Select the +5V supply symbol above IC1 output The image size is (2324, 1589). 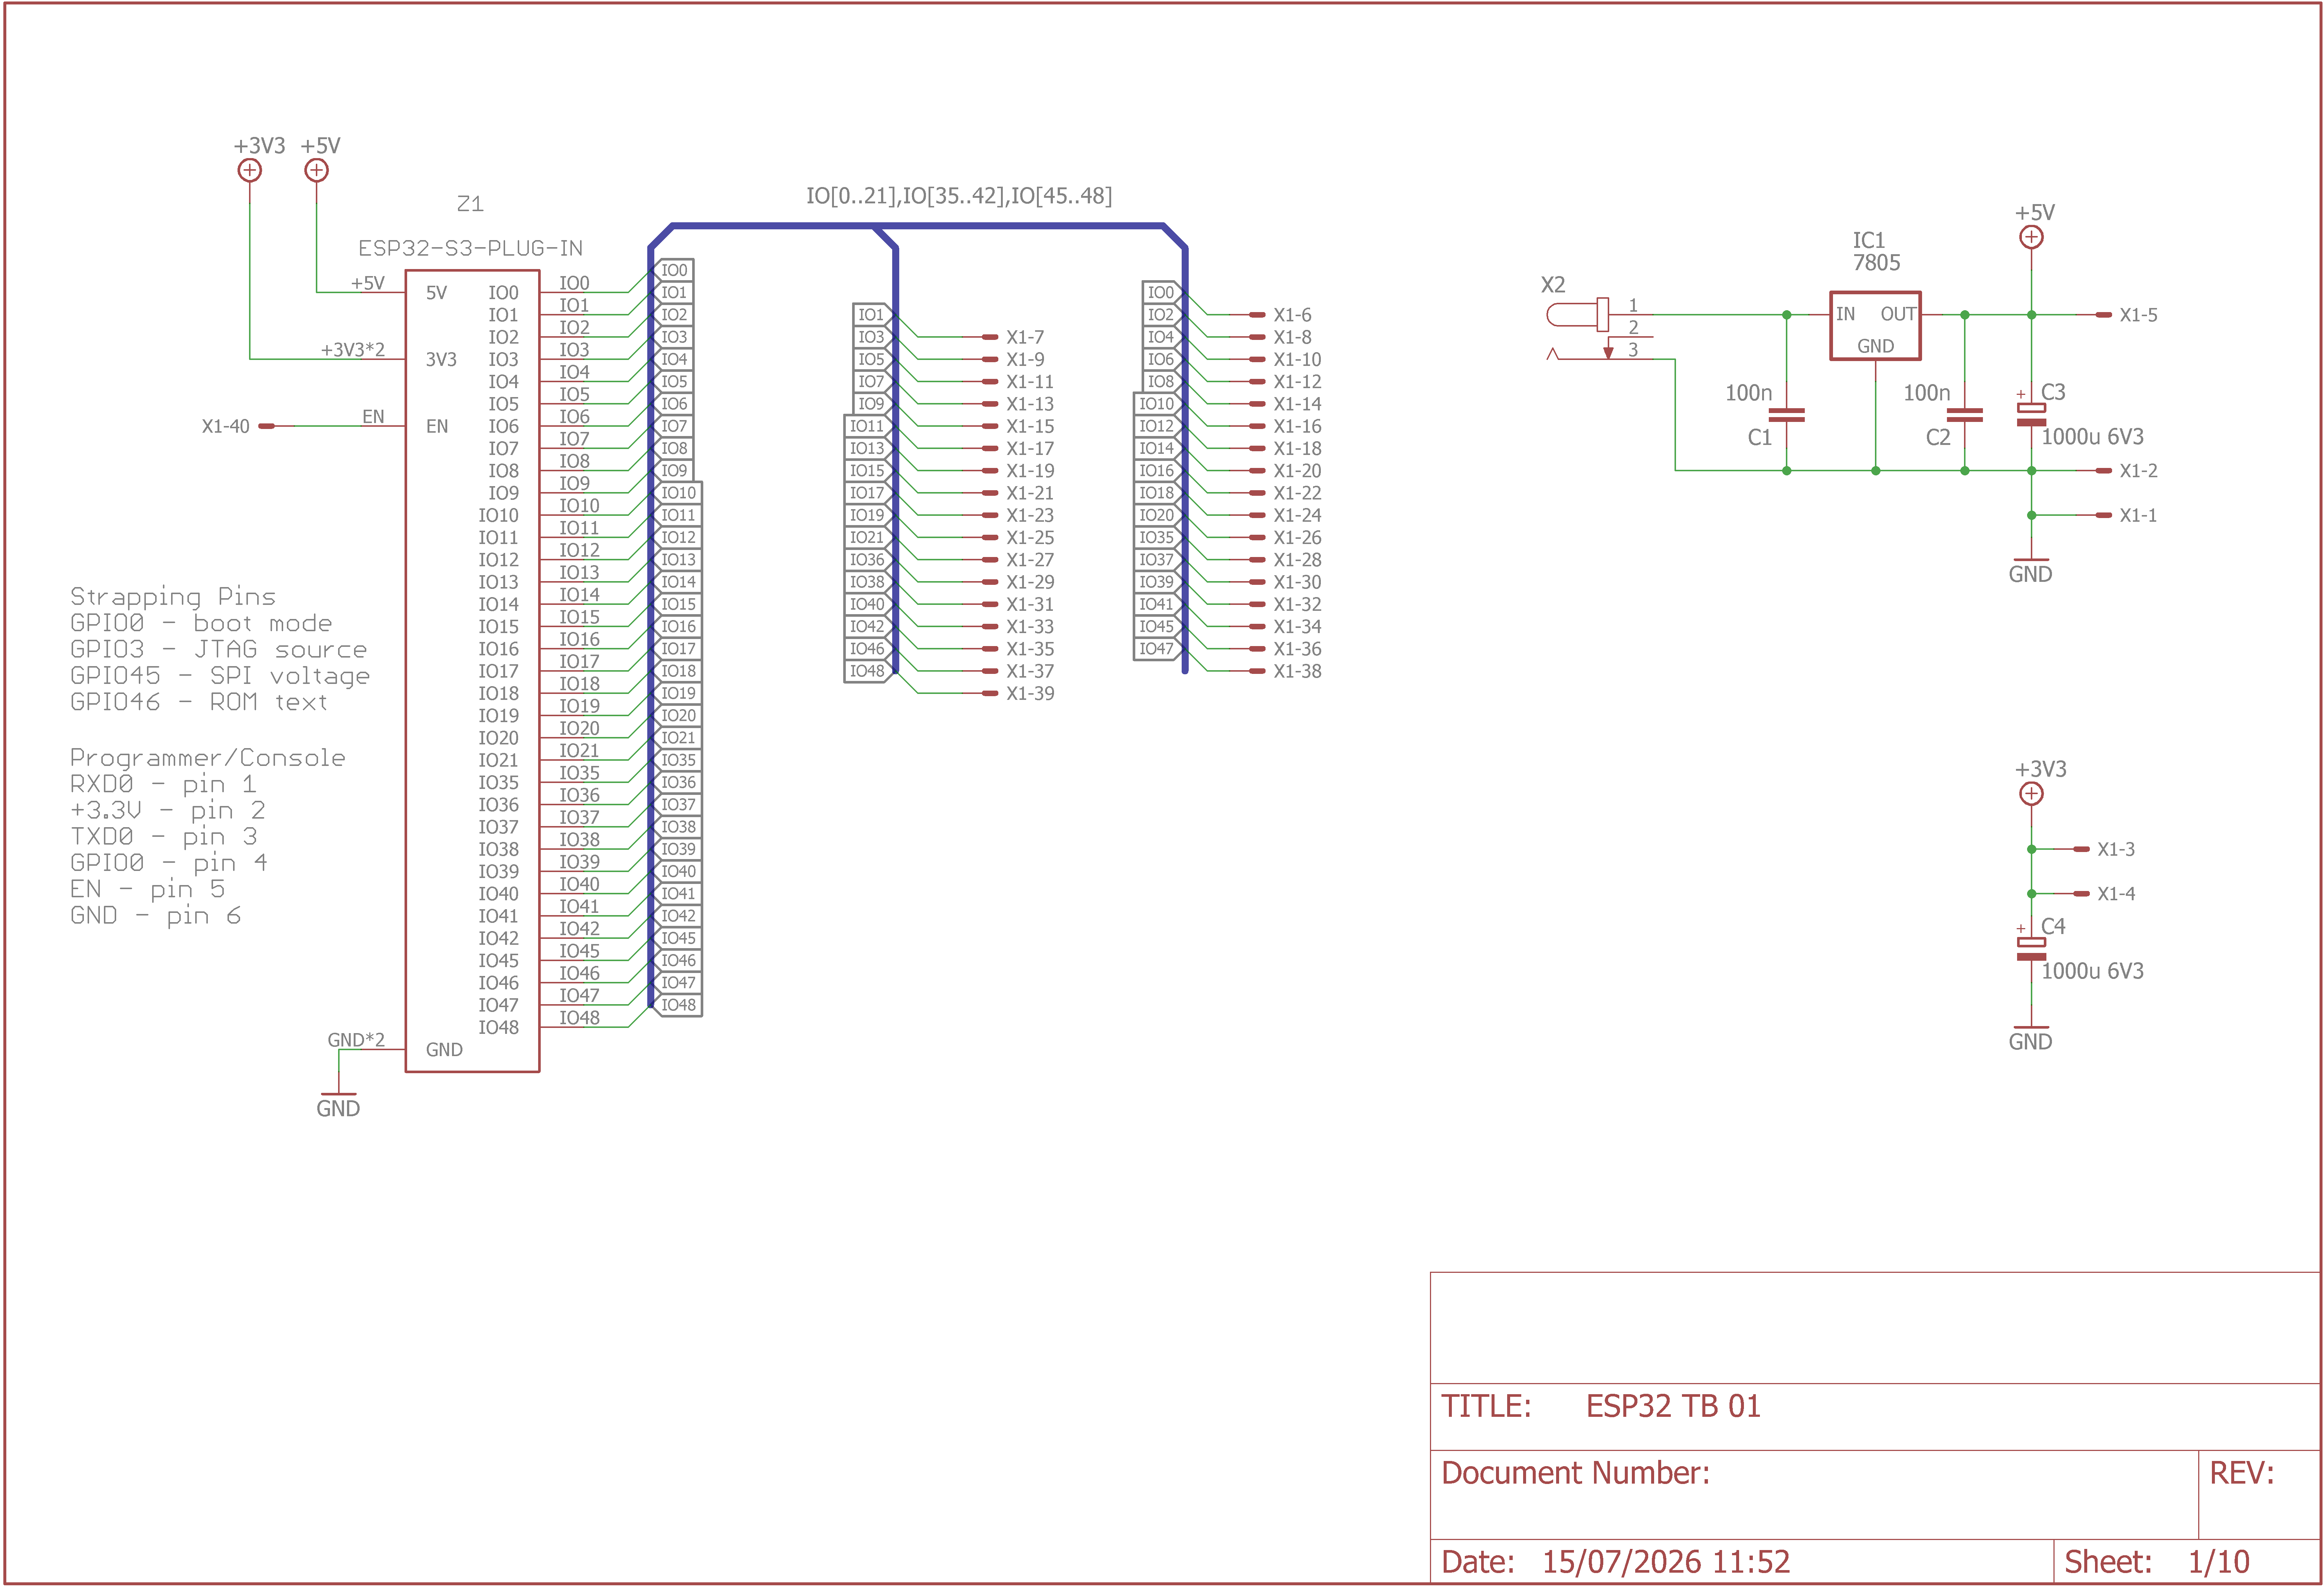coord(2031,237)
